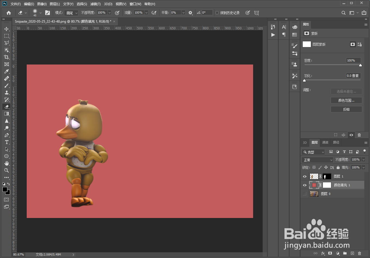Viewport: 370px width, 258px height.
Task: Select the Polygonal Lasso tool
Action: (x=7, y=43)
